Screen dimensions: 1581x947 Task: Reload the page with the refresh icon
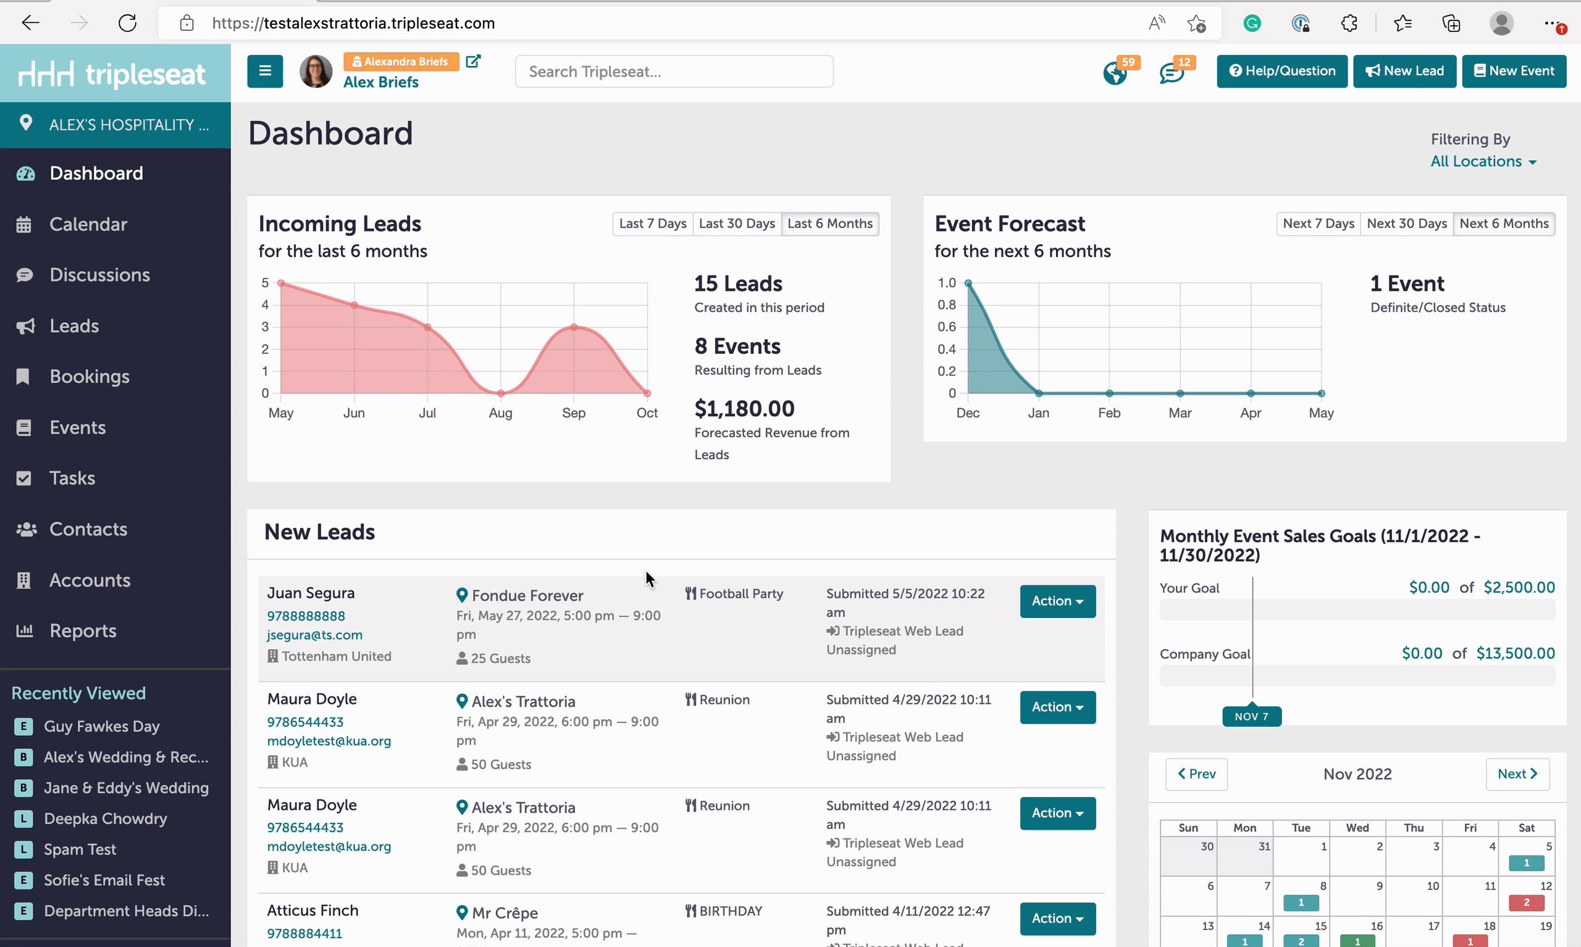[x=128, y=23]
